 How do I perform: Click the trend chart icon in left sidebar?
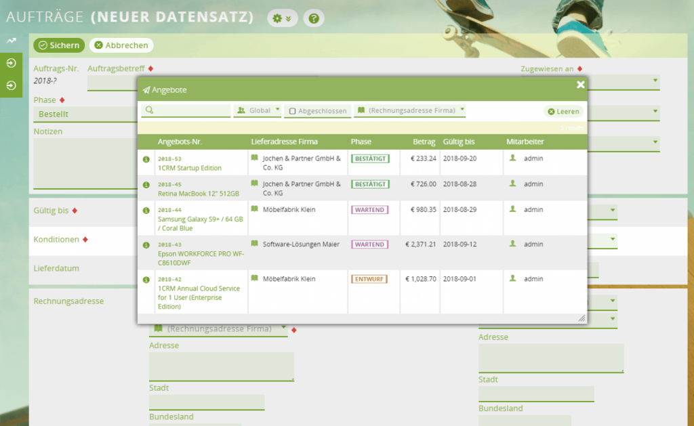click(x=11, y=41)
